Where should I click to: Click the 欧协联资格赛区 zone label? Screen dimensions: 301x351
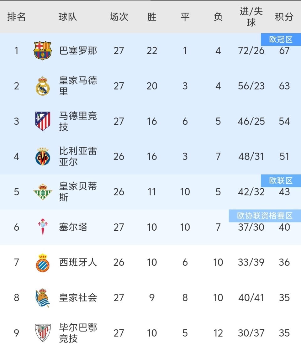265,216
